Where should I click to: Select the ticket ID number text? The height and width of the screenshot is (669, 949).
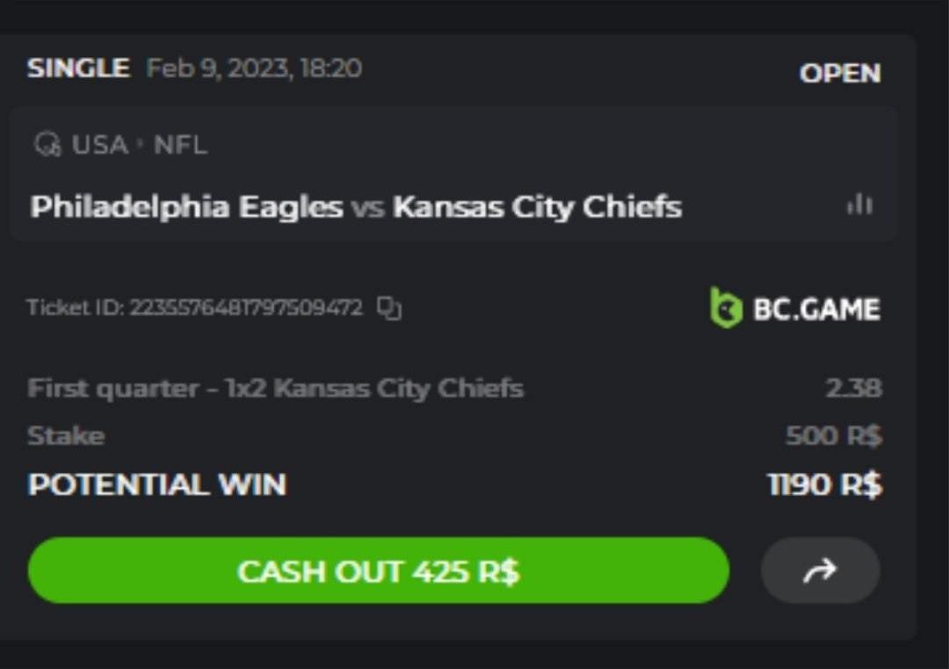(246, 309)
